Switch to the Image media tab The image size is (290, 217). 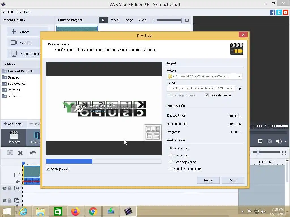click(x=129, y=20)
